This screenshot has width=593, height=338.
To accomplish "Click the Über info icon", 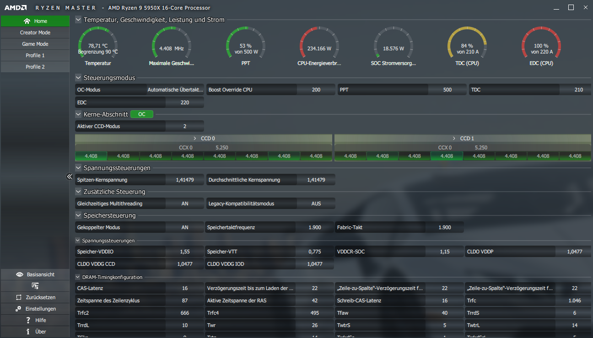I will [28, 332].
